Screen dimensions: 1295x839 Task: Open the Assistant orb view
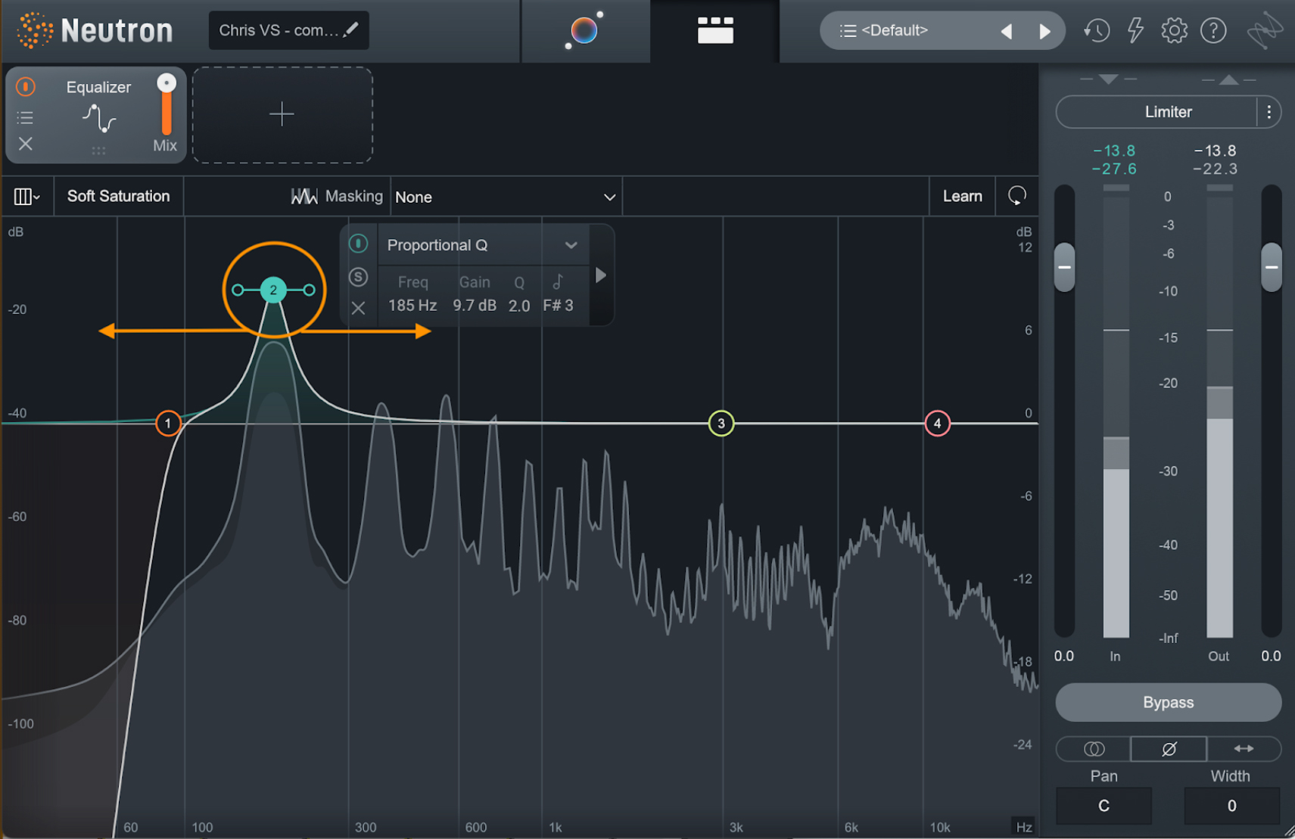[x=584, y=30]
